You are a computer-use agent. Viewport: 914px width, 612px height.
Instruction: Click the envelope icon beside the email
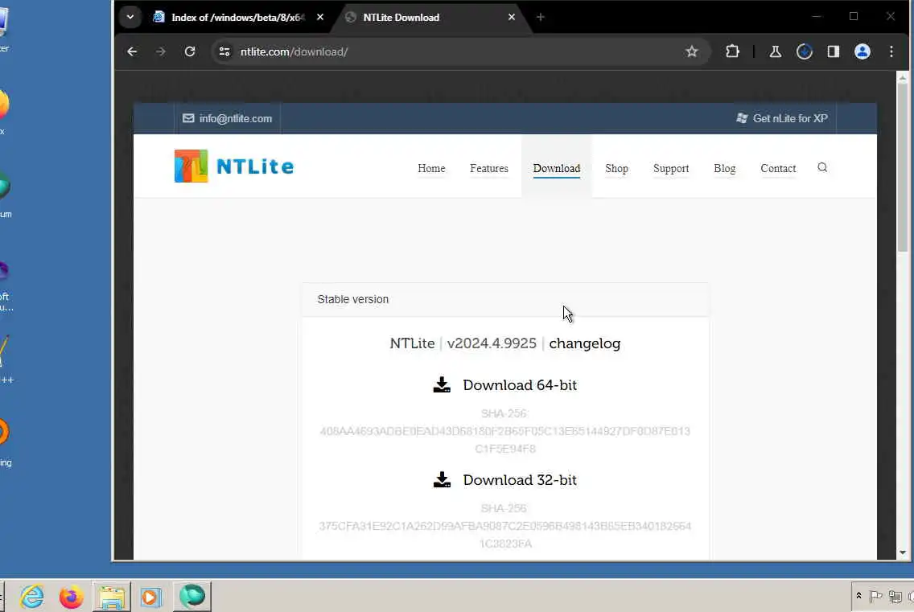click(x=188, y=118)
